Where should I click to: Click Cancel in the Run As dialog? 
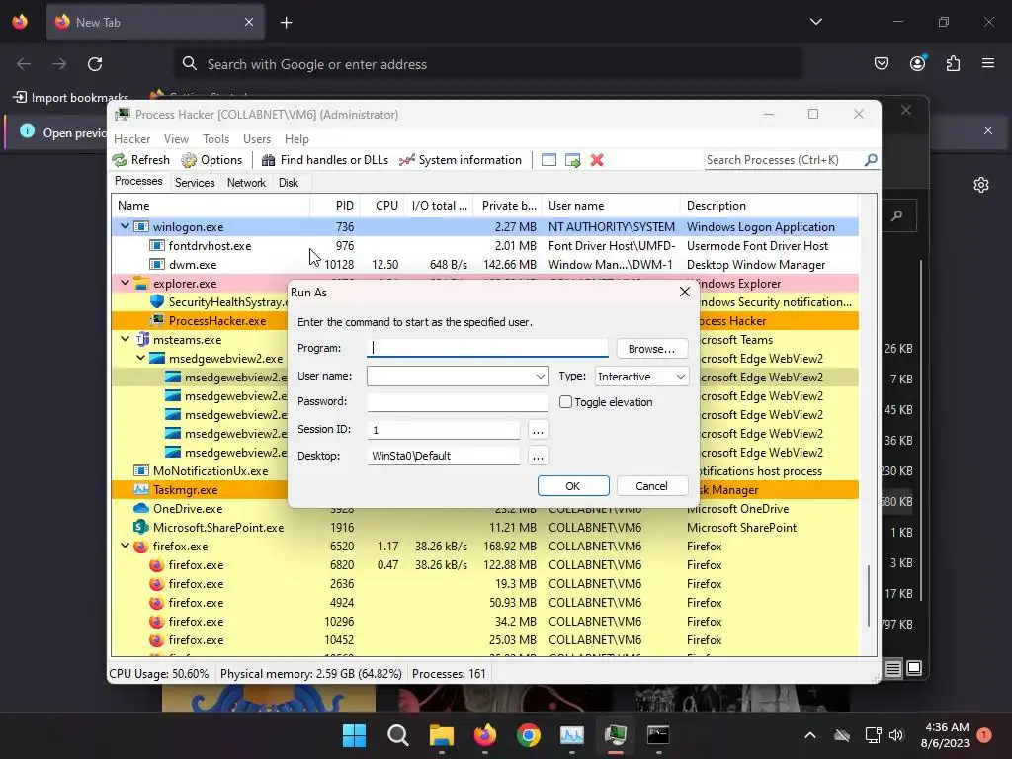coord(651,486)
